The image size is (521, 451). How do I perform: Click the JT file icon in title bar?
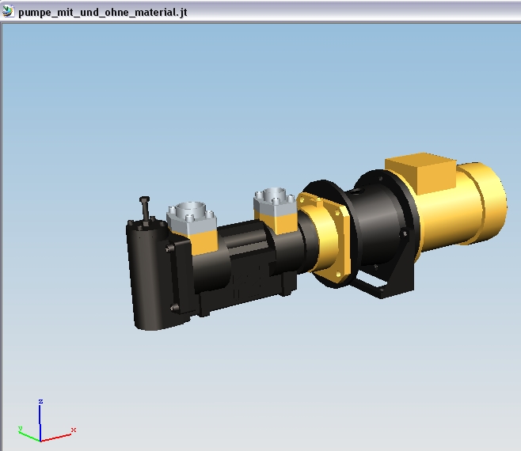[8, 11]
